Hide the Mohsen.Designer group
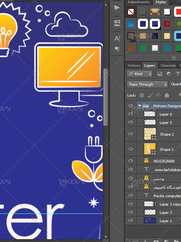181x242 pixels. click(x=131, y=106)
